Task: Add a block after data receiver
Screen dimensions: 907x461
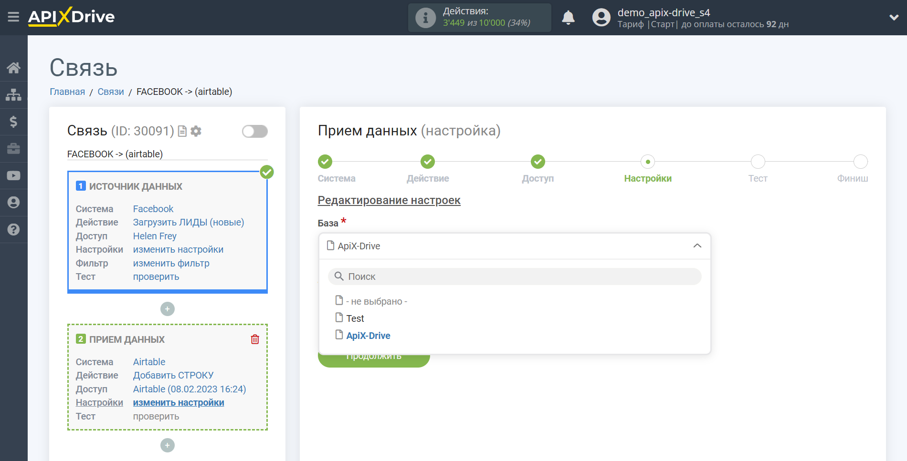Action: [167, 445]
